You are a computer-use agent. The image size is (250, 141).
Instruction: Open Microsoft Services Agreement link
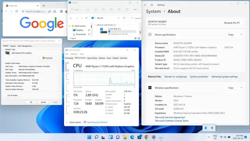coord(170,117)
